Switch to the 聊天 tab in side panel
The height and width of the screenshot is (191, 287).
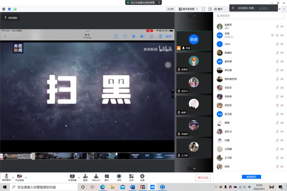tap(220, 9)
